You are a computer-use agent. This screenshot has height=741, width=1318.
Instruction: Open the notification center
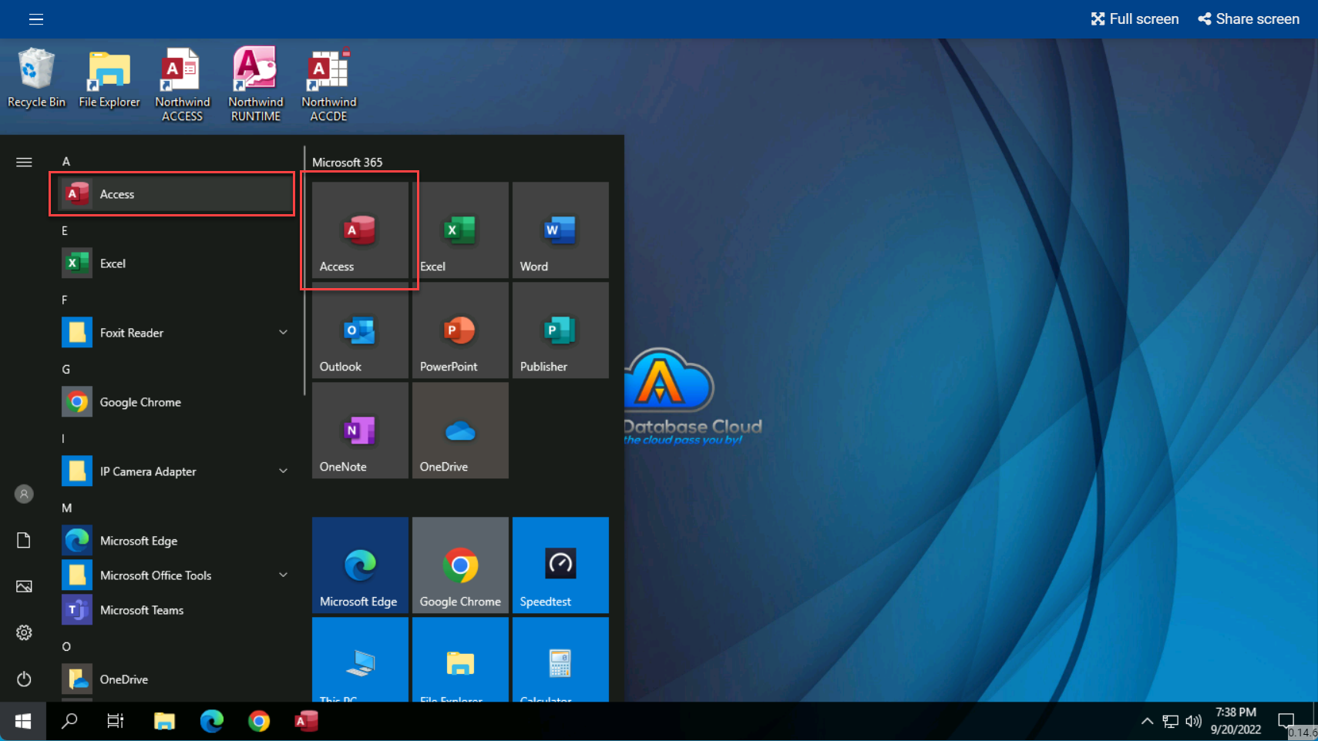pos(1286,722)
